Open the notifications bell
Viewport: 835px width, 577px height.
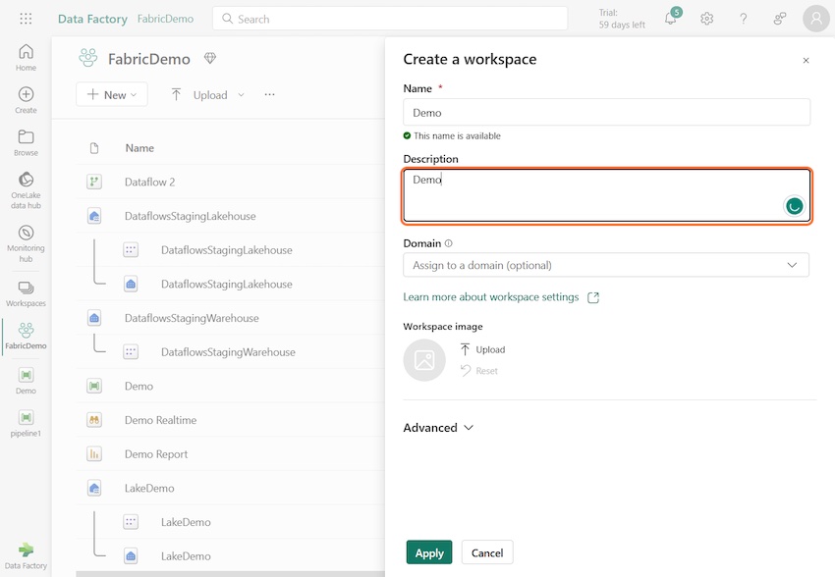671,19
